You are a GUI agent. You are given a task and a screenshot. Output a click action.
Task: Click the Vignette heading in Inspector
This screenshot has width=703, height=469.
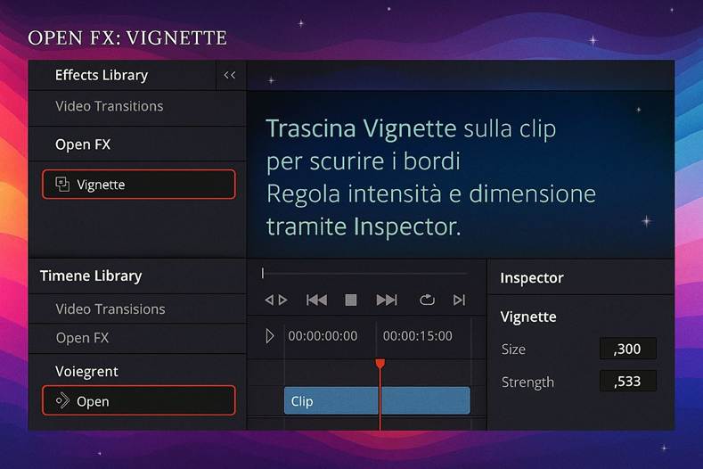(x=528, y=317)
